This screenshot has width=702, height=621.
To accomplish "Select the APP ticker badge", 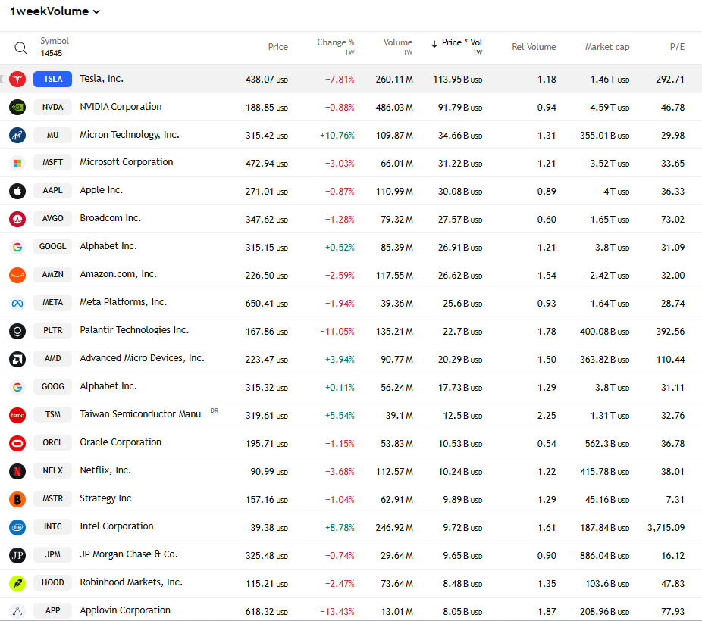I will (x=53, y=610).
